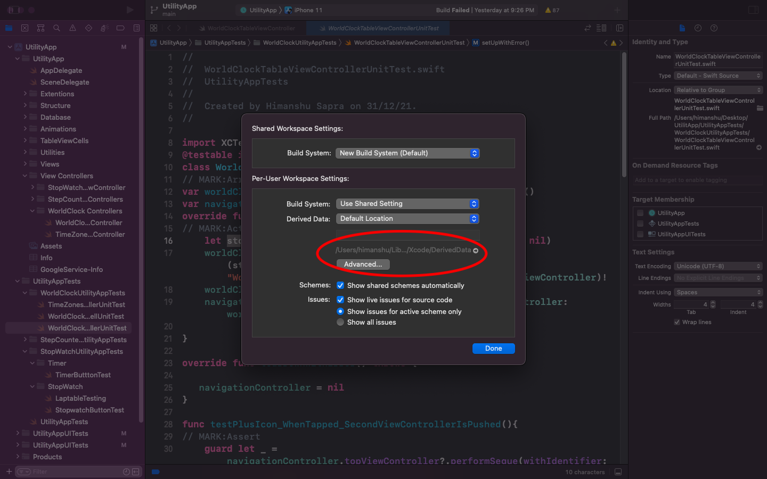Screen dimensions: 767x479
Task: Open Location Relative to Group dropdown
Action: tap(719, 90)
